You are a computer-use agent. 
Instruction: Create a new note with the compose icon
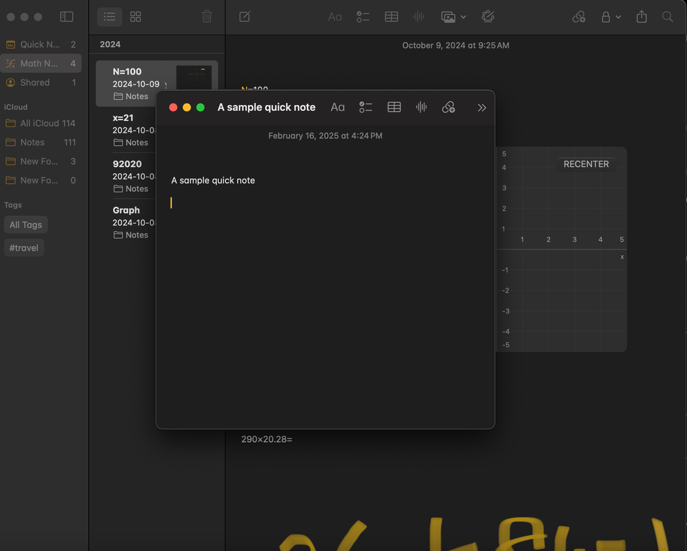(244, 16)
